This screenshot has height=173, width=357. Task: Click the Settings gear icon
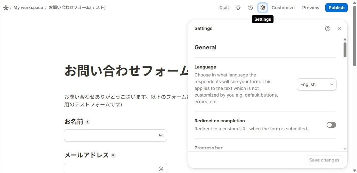point(263,8)
